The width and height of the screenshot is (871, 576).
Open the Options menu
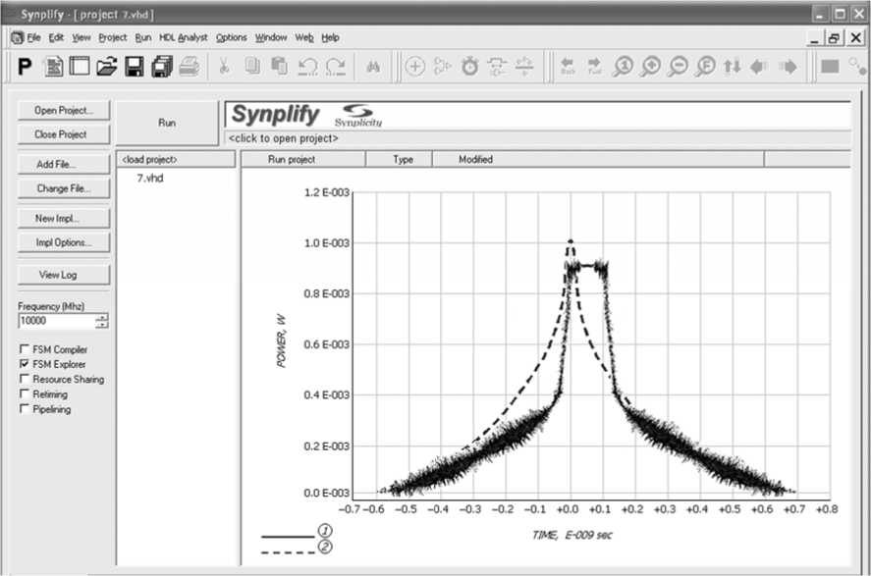pos(231,37)
